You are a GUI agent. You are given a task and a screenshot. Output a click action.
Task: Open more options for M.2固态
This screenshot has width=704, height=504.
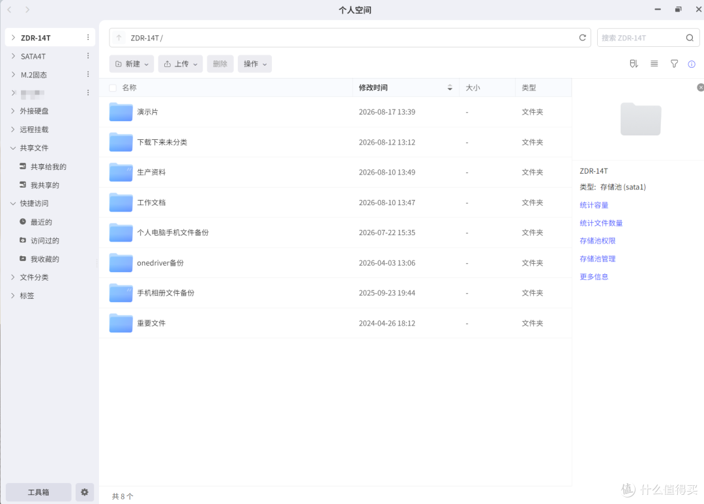point(88,74)
